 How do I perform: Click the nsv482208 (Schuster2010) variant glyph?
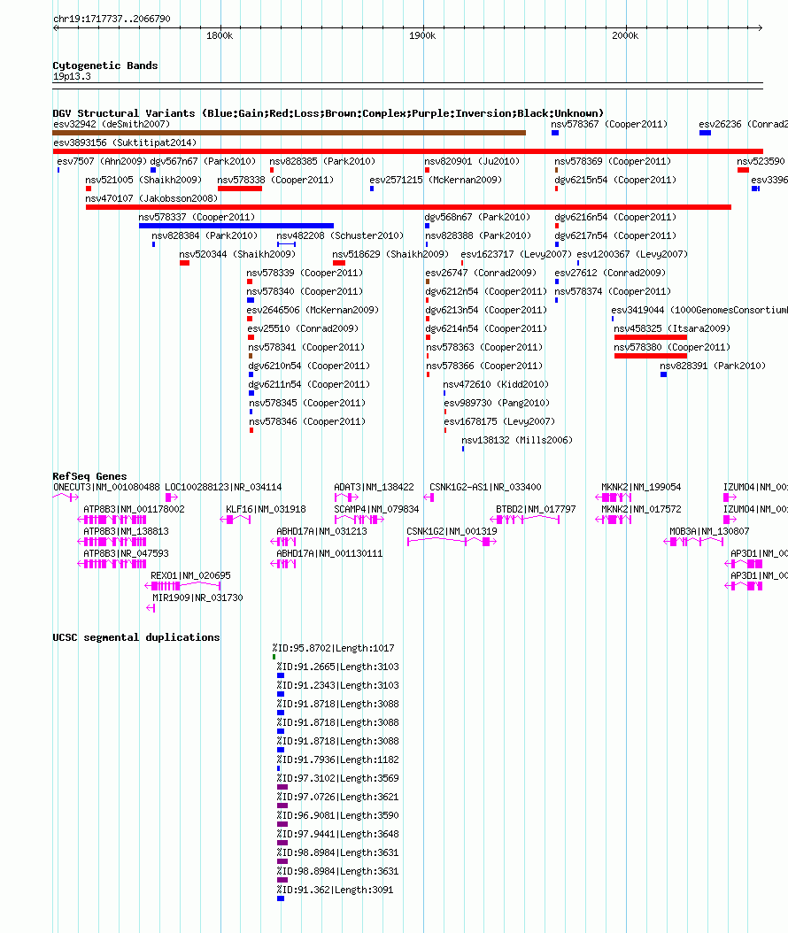coord(286,244)
